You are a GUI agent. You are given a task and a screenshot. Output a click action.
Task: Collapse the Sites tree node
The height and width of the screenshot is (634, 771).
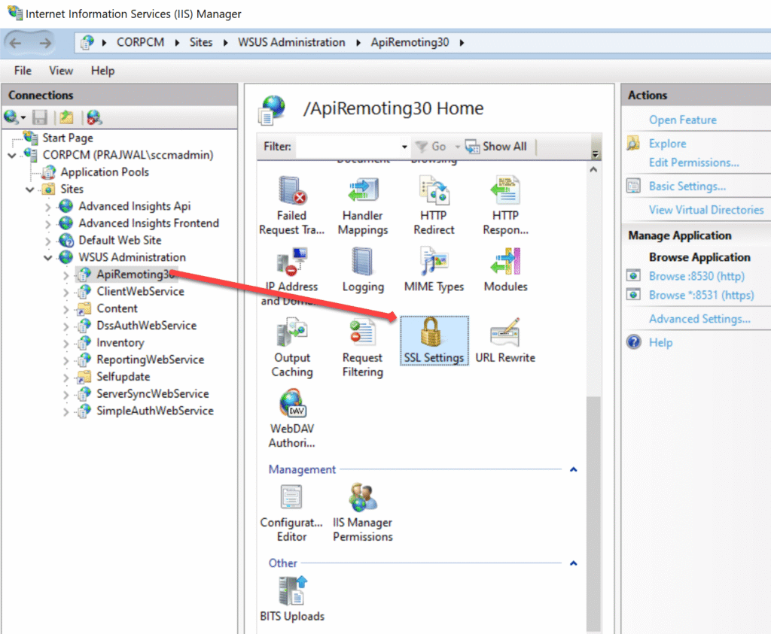click(x=30, y=190)
